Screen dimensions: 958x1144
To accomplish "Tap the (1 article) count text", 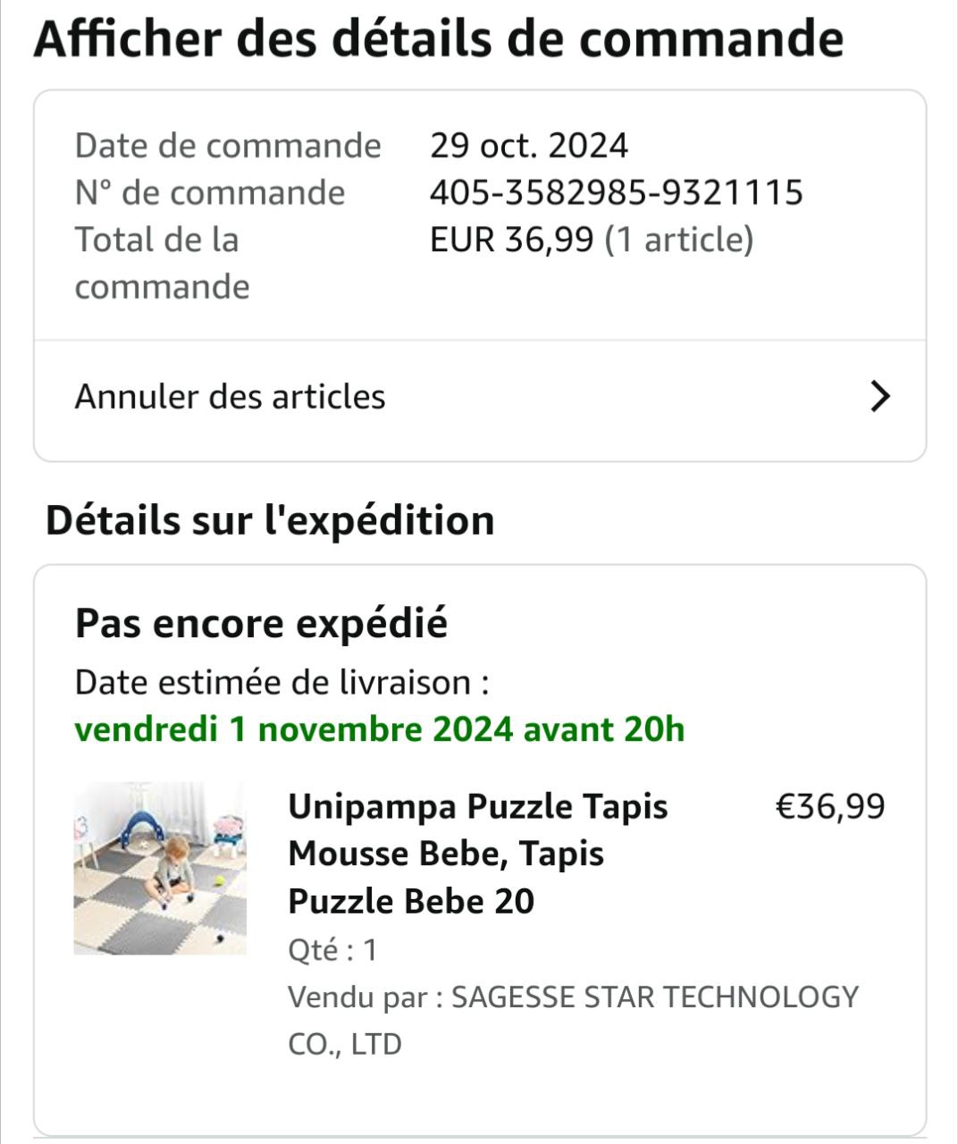I will pos(679,240).
